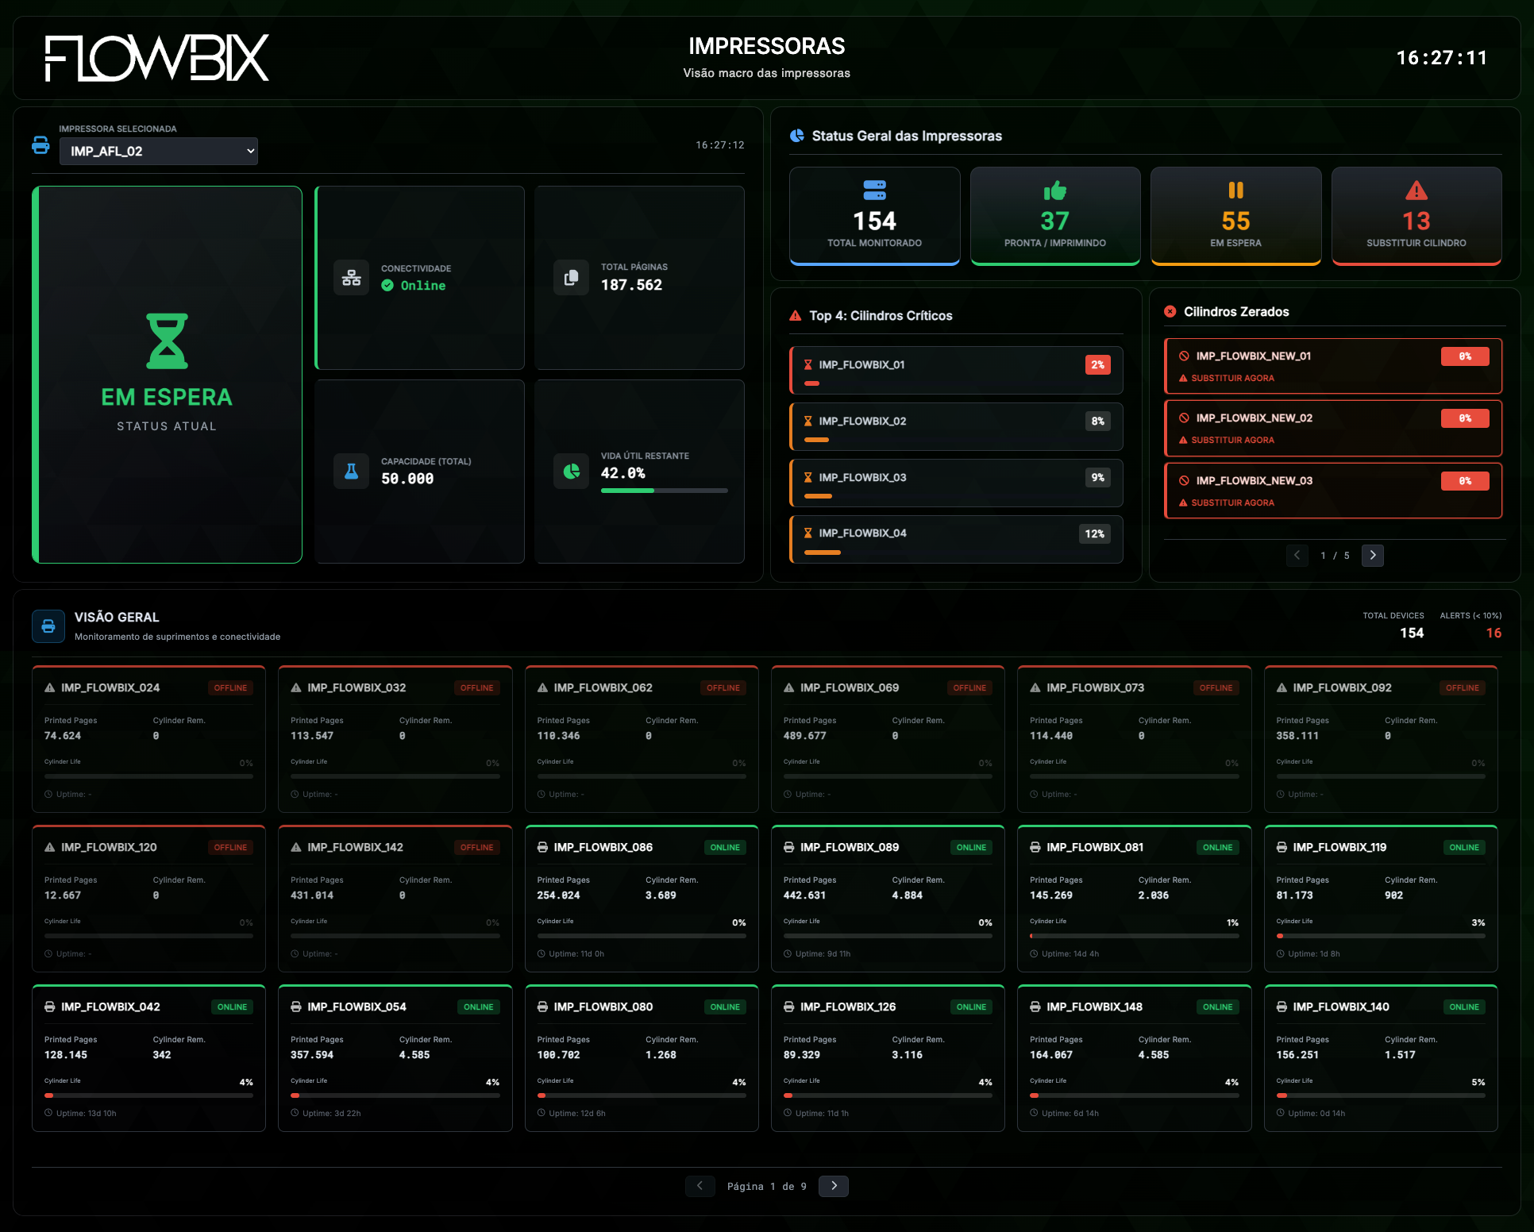Click the OFFLINE badge on IMP_FLOWBIX_073
The height and width of the screenshot is (1232, 1534).
[x=1216, y=688]
